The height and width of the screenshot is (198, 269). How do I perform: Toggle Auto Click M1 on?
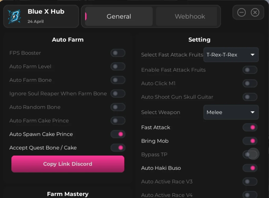pos(250,83)
